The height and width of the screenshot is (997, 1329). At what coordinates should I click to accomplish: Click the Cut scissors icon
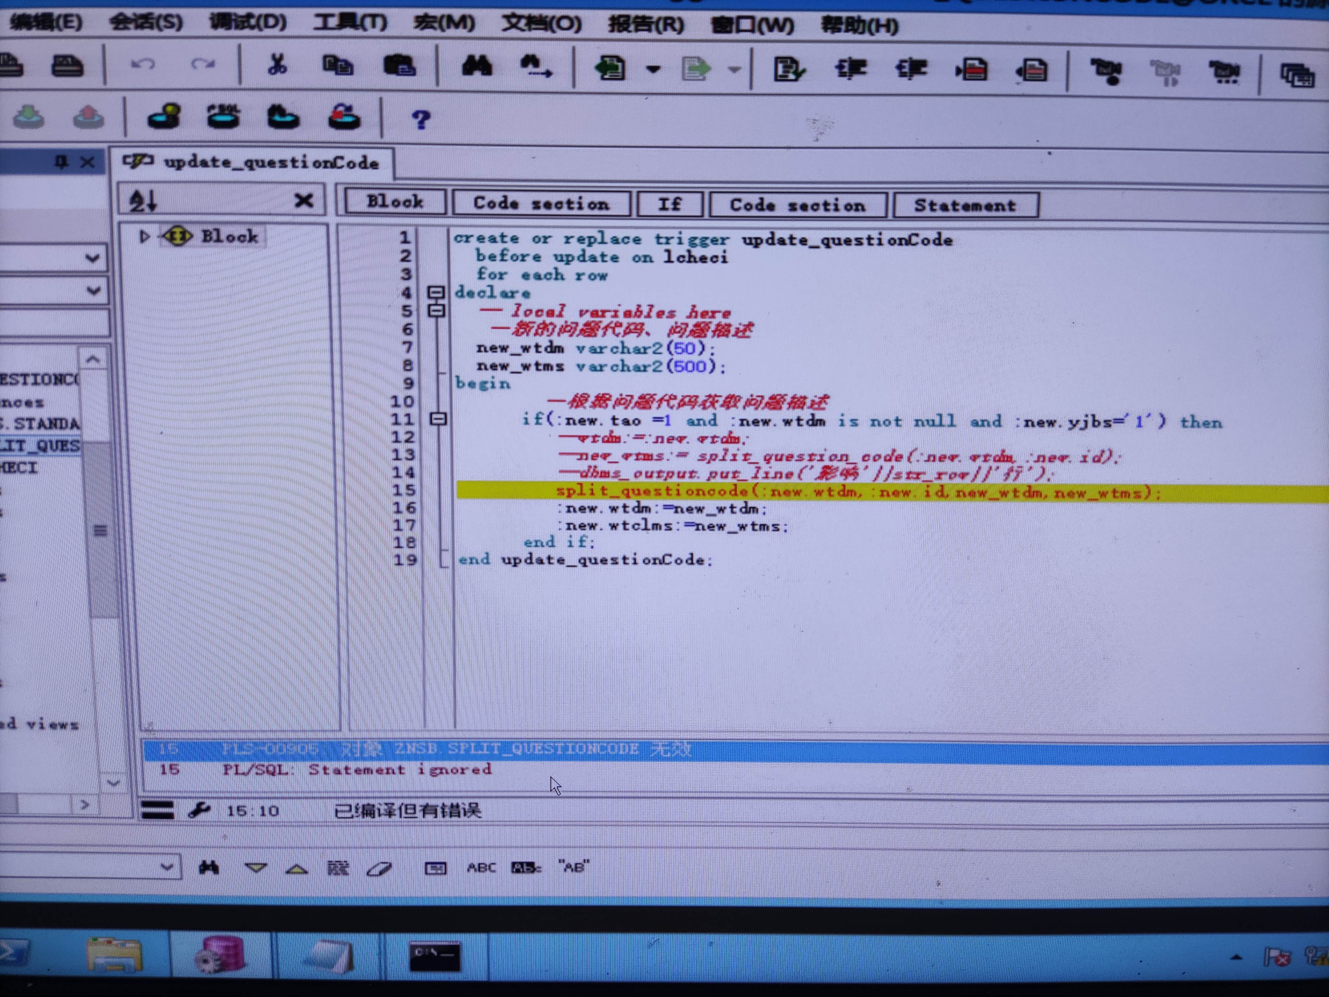click(277, 65)
